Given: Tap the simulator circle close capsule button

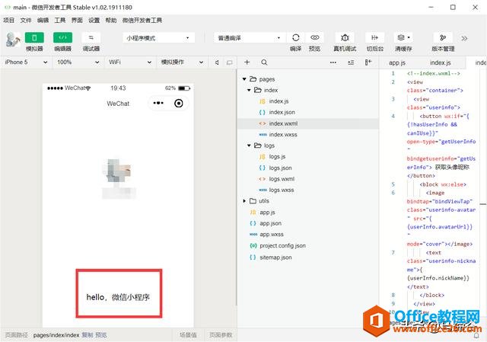Looking at the screenshot, I should click(179, 104).
